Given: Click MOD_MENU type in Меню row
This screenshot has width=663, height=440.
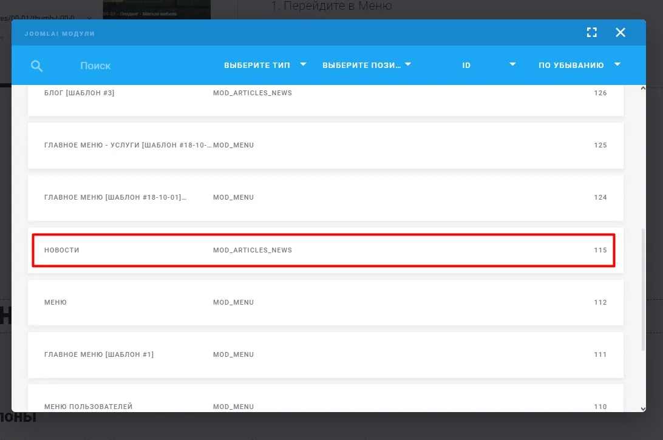Looking at the screenshot, I should 233,302.
